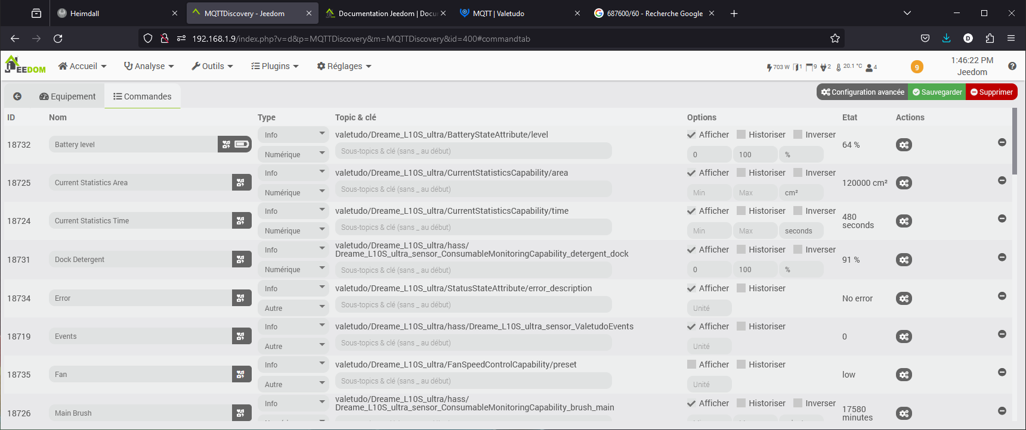Click the Sauvegarder button

(937, 92)
